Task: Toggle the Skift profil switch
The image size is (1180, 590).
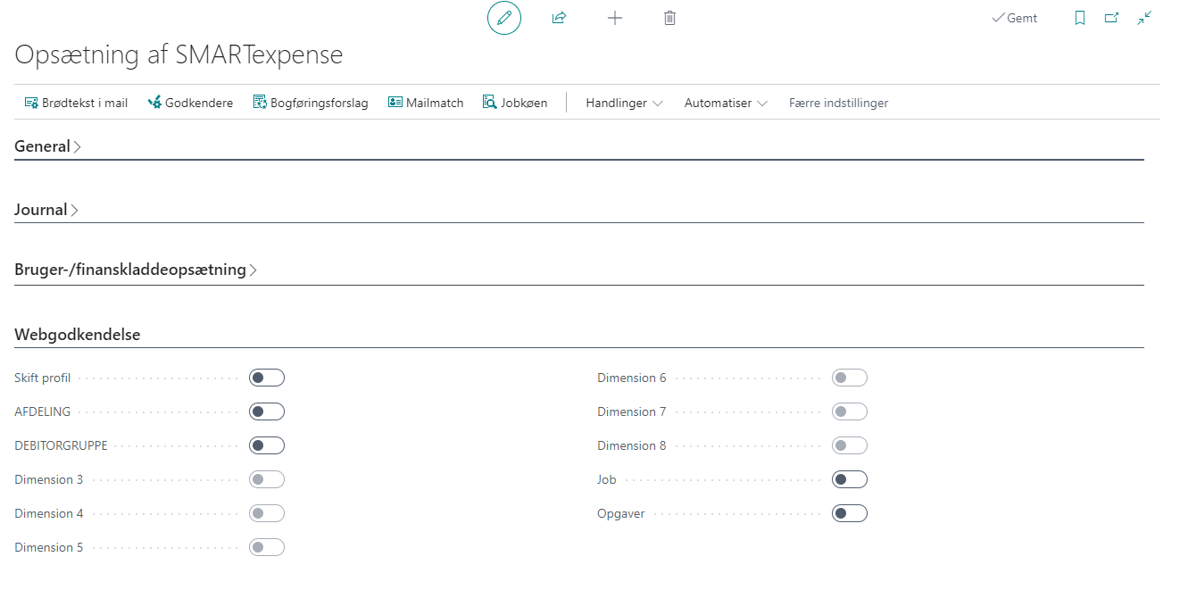Action: [x=267, y=378]
